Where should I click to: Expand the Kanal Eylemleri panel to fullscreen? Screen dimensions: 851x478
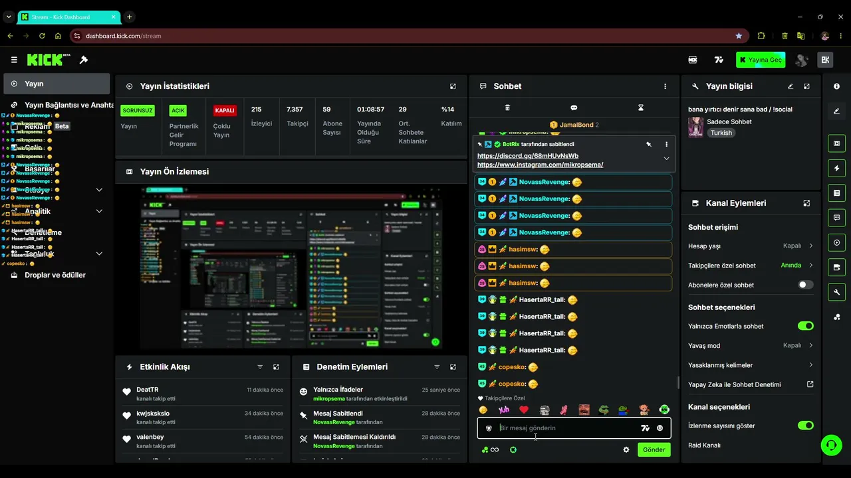[x=806, y=203]
